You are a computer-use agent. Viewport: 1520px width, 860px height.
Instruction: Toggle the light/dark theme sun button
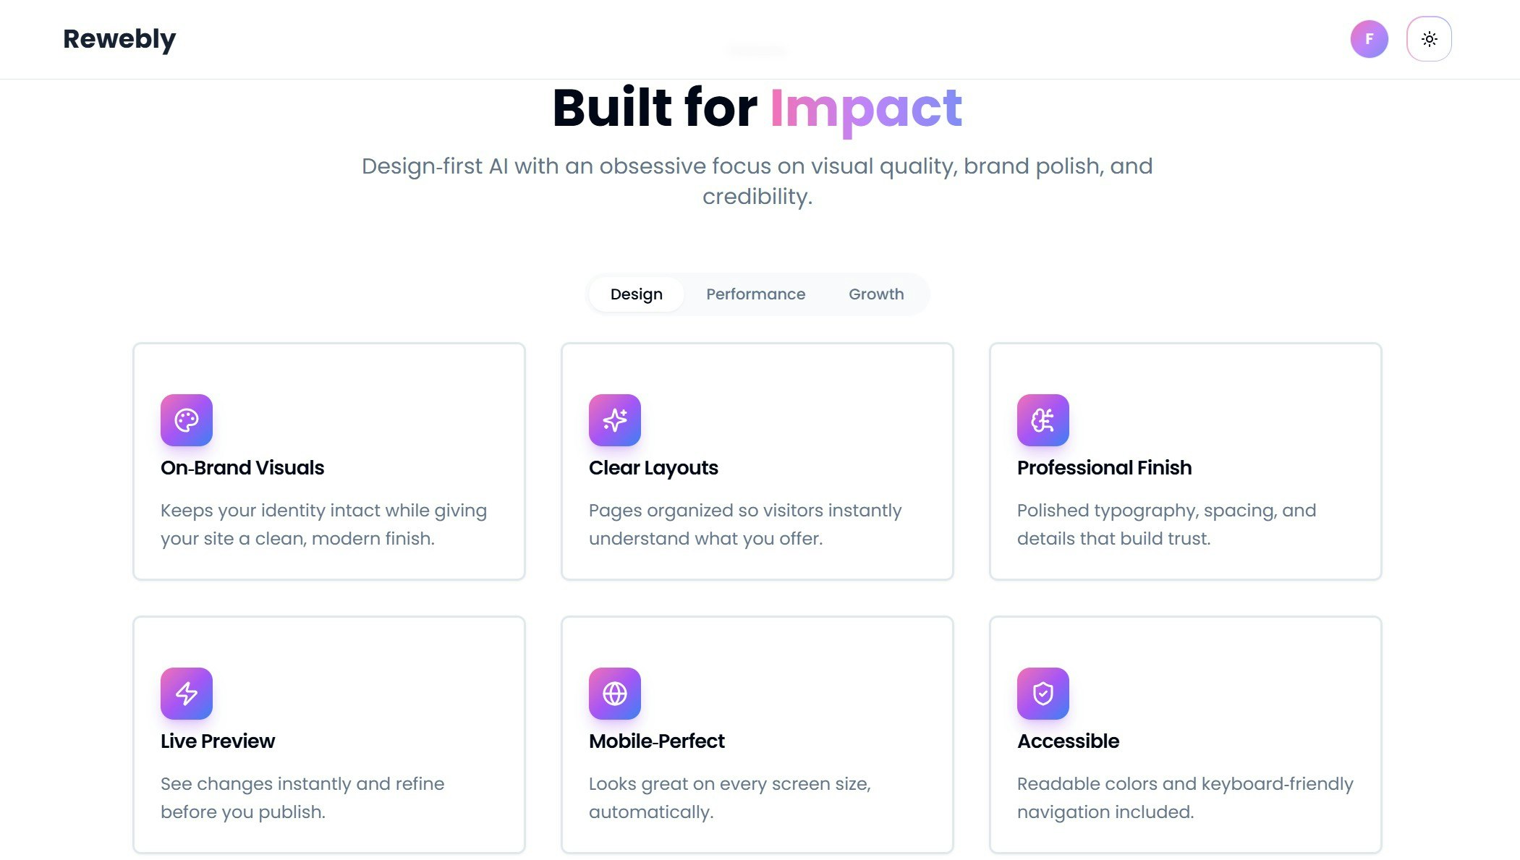[x=1429, y=39]
